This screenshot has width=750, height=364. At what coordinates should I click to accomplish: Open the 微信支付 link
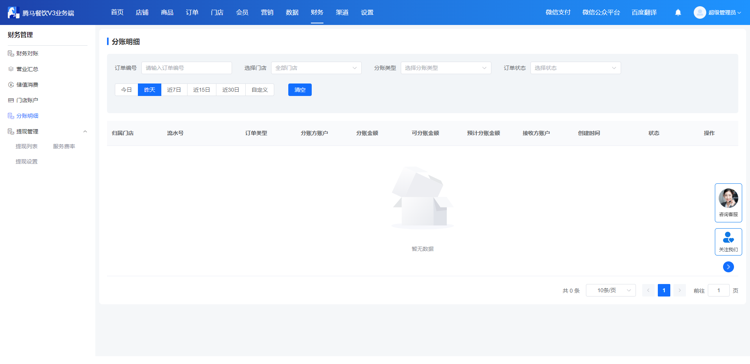[558, 12]
